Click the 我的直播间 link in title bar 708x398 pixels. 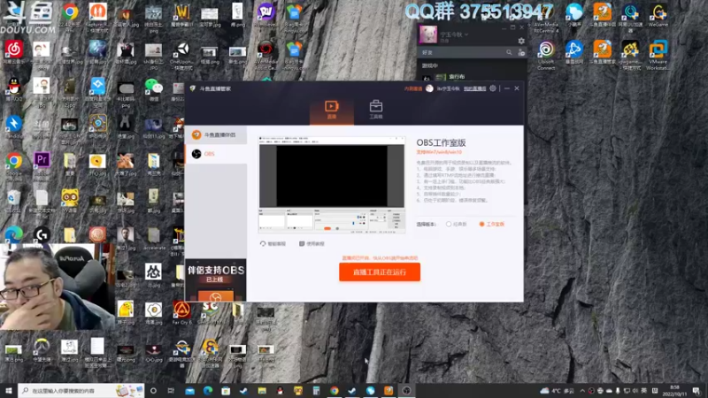(474, 89)
